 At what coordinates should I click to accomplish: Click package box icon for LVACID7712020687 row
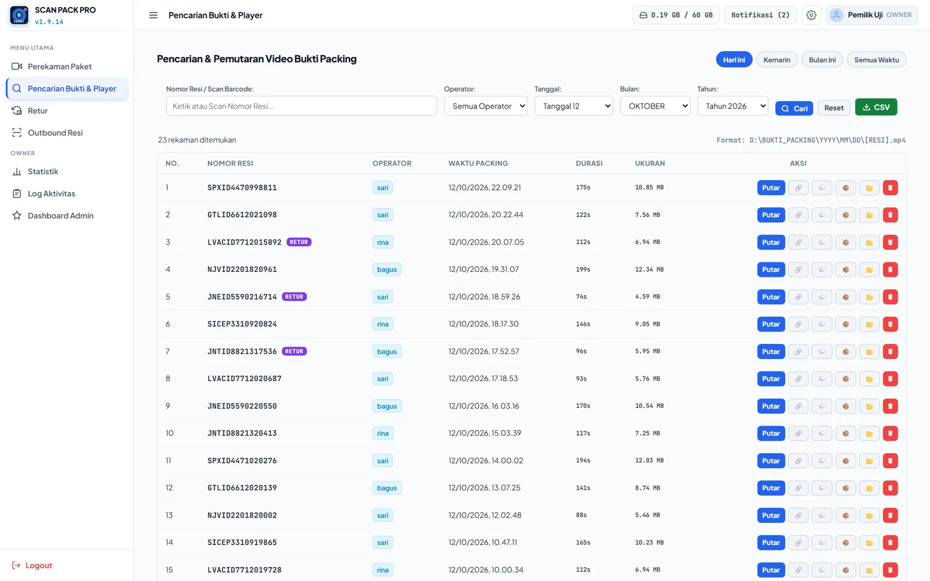click(x=846, y=379)
